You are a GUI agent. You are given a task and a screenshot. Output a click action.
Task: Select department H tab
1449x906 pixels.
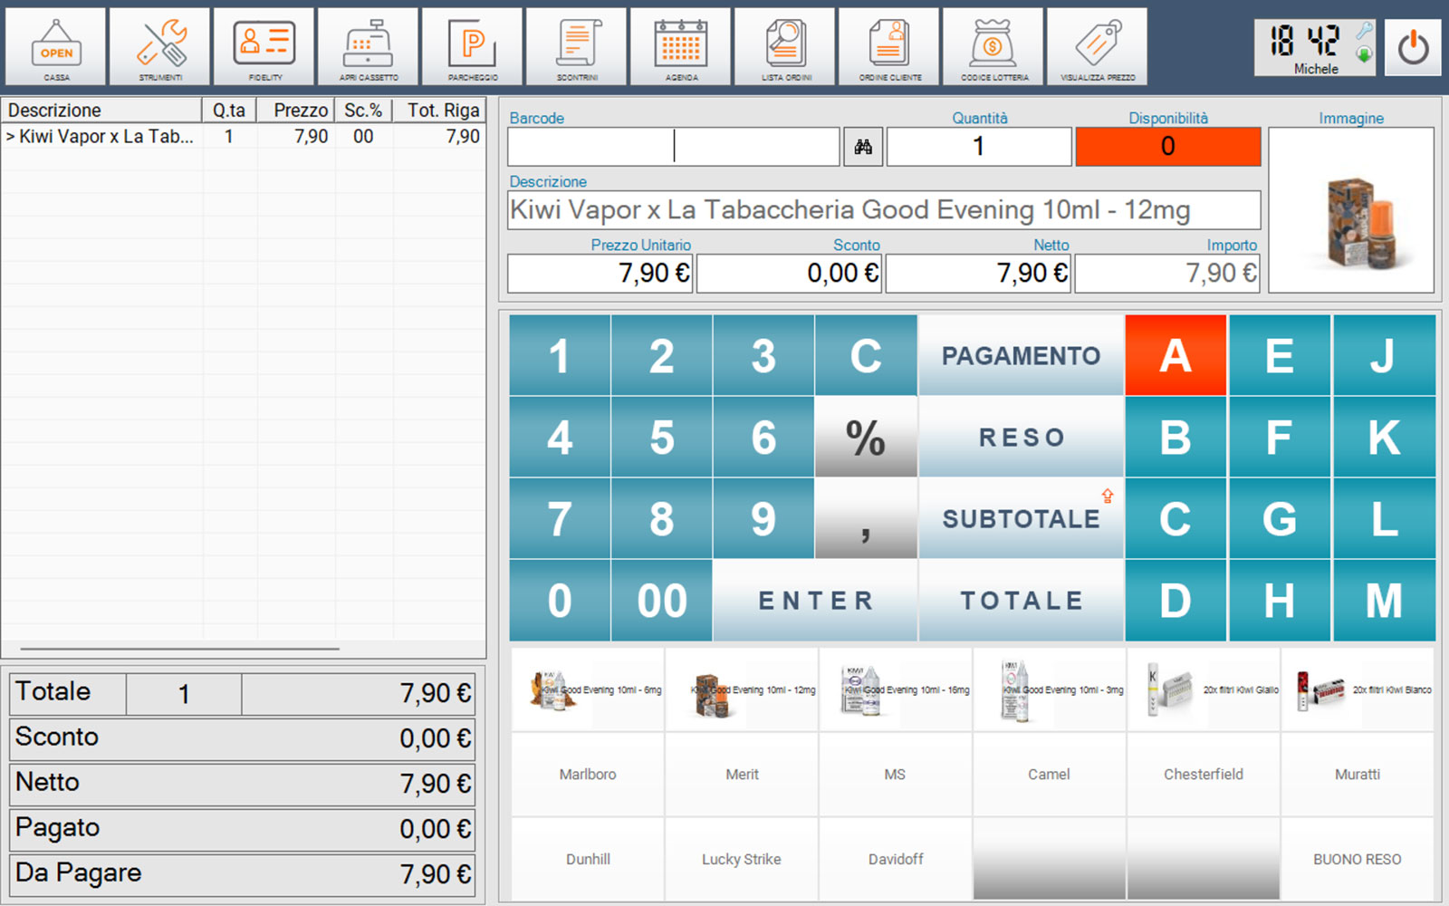(1280, 600)
